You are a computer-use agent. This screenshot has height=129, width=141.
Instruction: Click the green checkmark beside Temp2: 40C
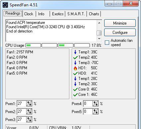click(x=75, y=57)
